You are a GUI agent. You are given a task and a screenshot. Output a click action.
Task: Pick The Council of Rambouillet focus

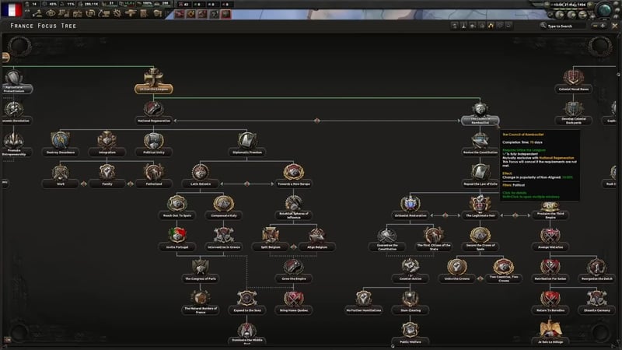(480, 114)
